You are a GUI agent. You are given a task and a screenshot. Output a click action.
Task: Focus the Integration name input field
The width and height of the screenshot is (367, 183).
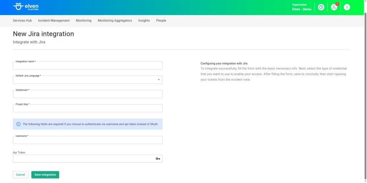pos(87,66)
